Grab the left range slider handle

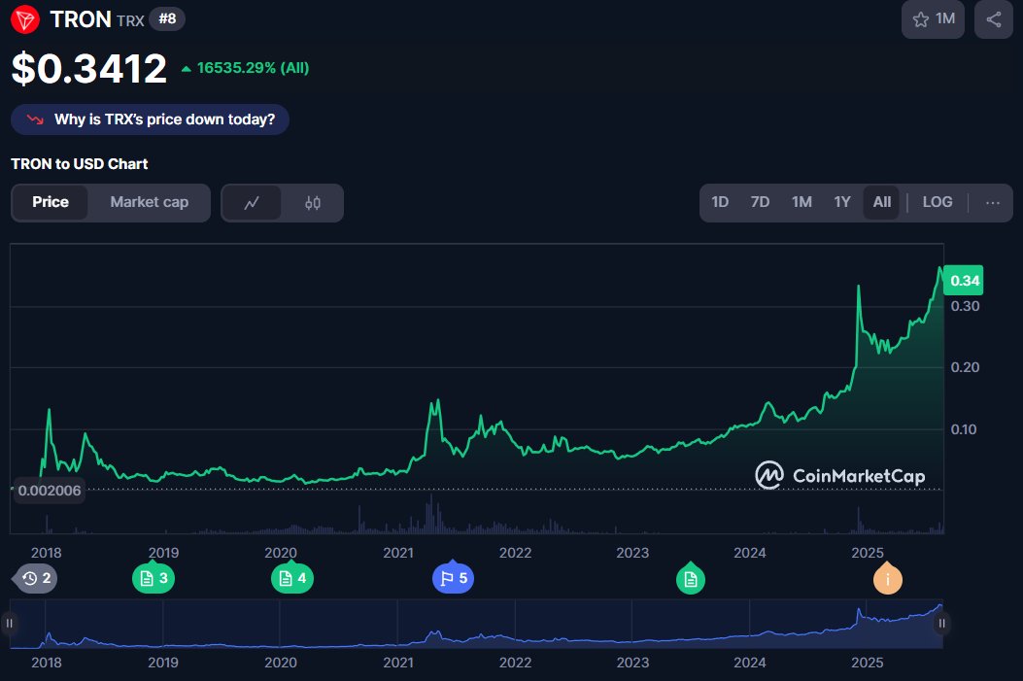(9, 624)
